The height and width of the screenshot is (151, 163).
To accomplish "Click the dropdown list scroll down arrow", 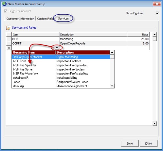I will pos(112,86).
